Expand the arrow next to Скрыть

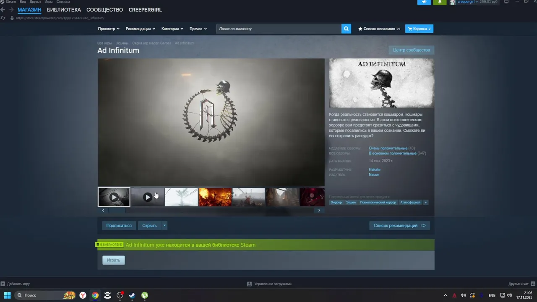[x=164, y=226]
